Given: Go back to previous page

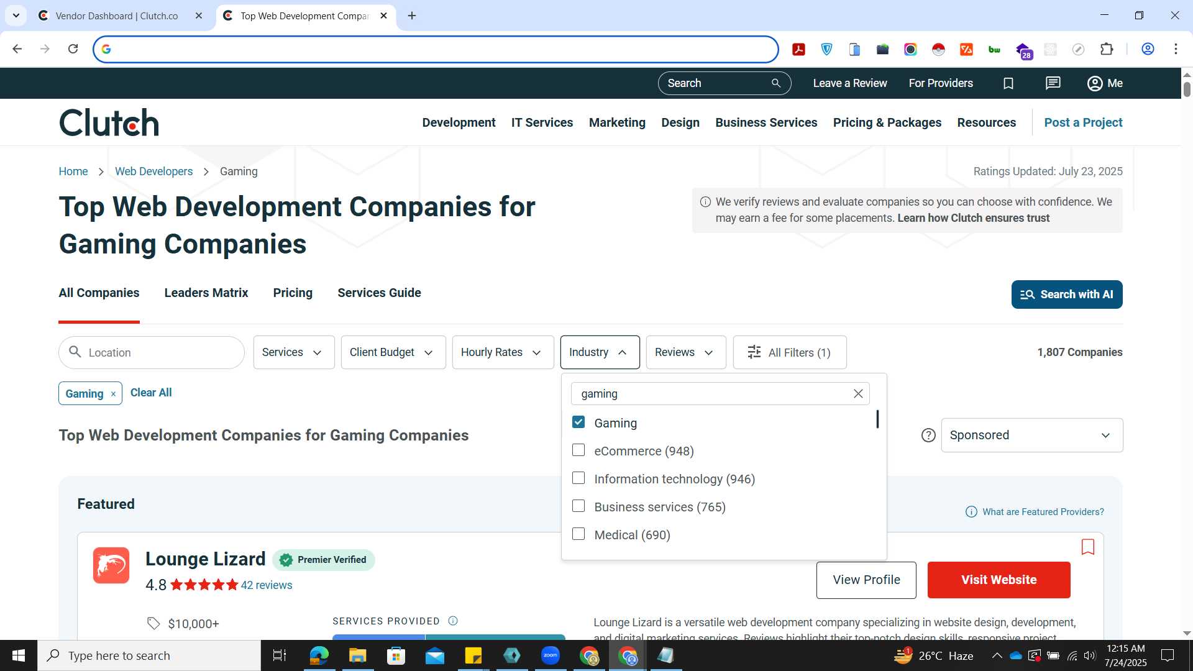Looking at the screenshot, I should (17, 49).
